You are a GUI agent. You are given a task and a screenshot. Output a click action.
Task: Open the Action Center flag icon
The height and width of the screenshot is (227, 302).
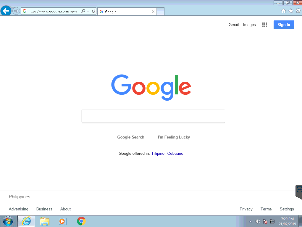pos(265,221)
